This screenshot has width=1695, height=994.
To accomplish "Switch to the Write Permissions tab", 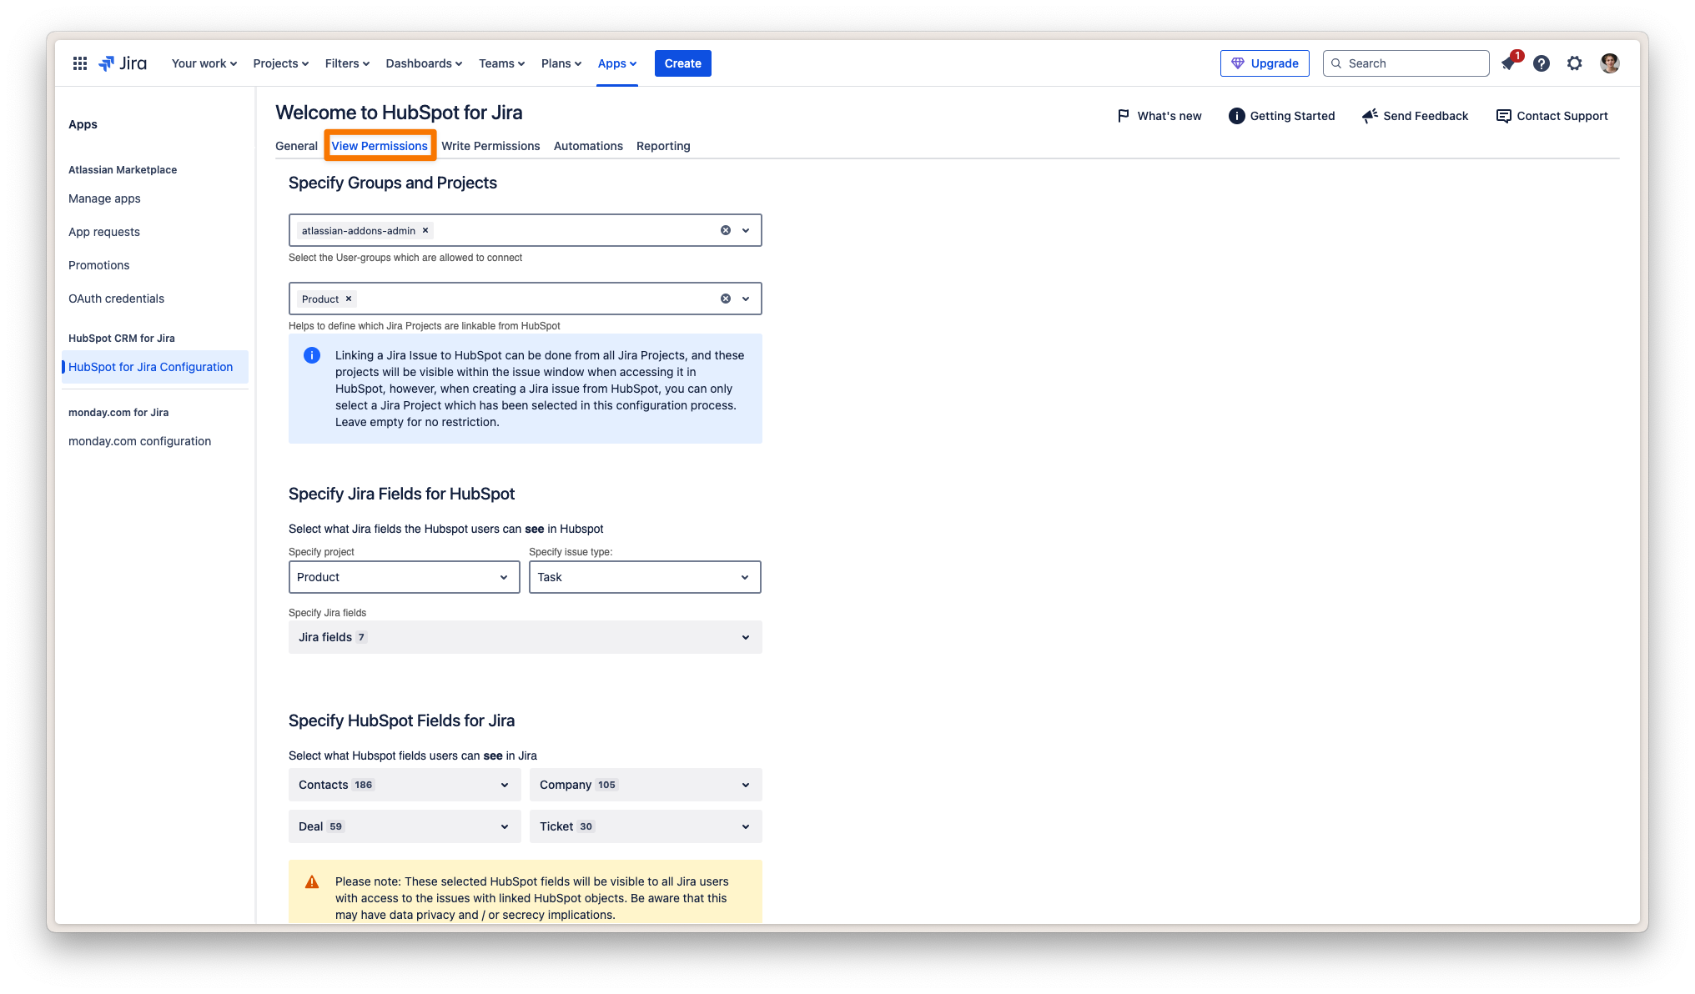I will pyautogui.click(x=490, y=146).
